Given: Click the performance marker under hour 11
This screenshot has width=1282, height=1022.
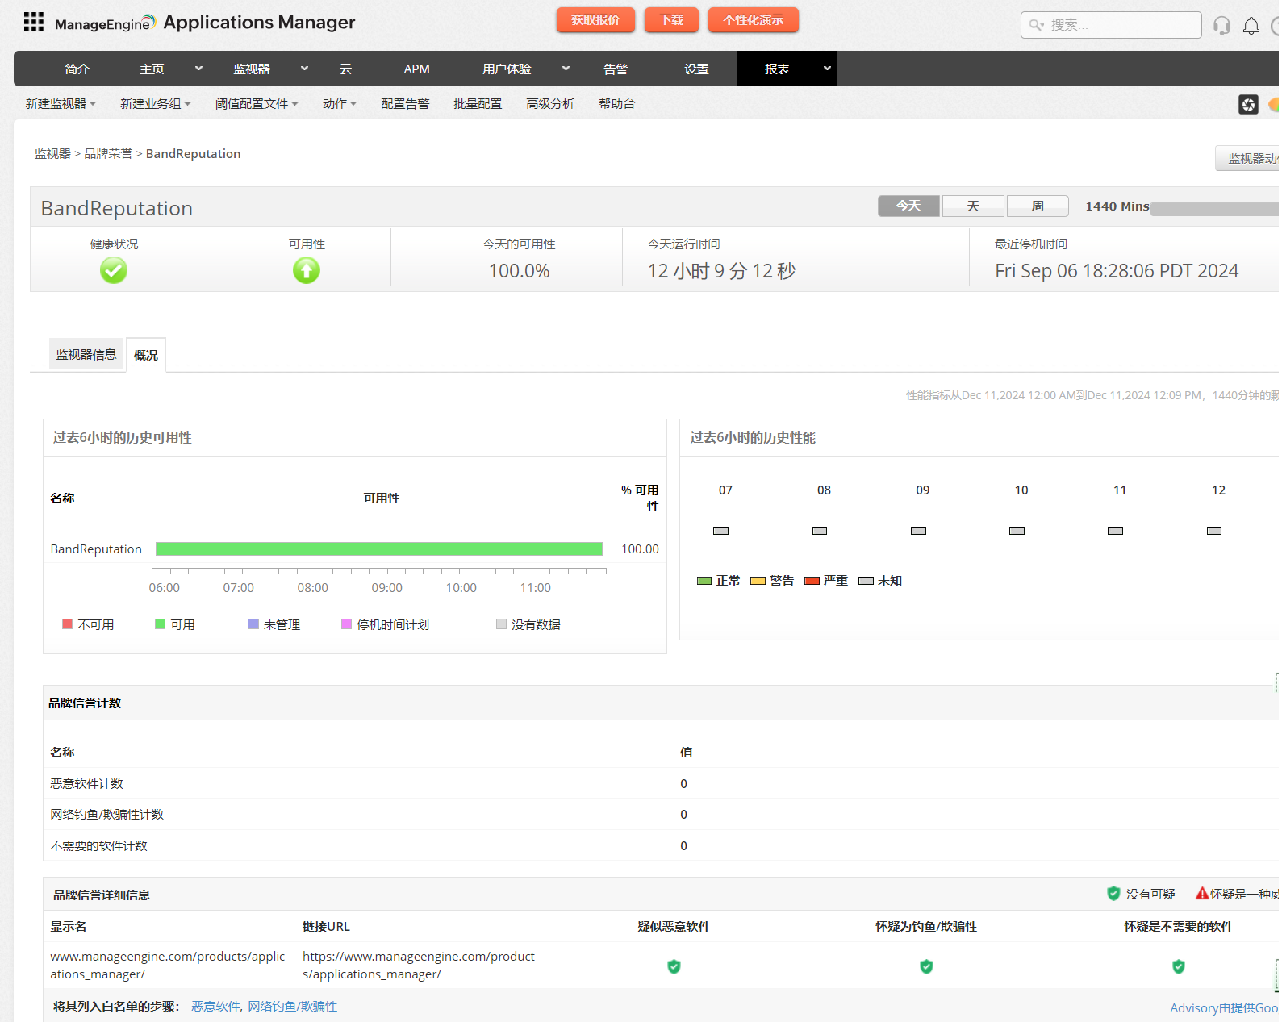Looking at the screenshot, I should [x=1116, y=531].
